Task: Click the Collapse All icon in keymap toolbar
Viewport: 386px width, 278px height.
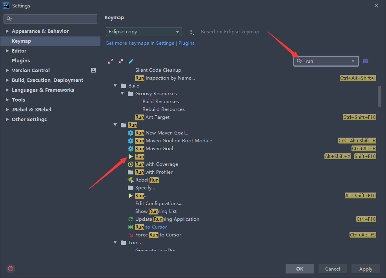Action: click(x=121, y=61)
